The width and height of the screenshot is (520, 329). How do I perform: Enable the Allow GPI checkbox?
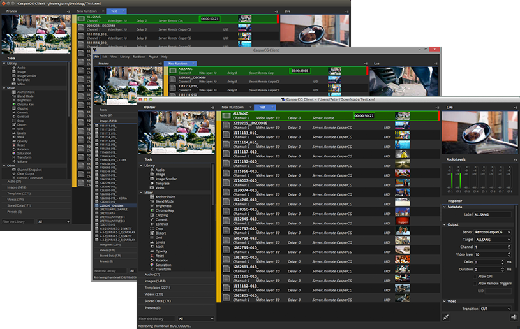(475, 277)
